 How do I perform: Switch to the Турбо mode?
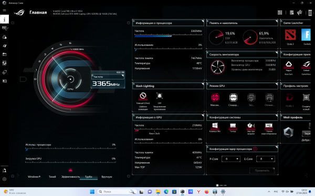89,177
